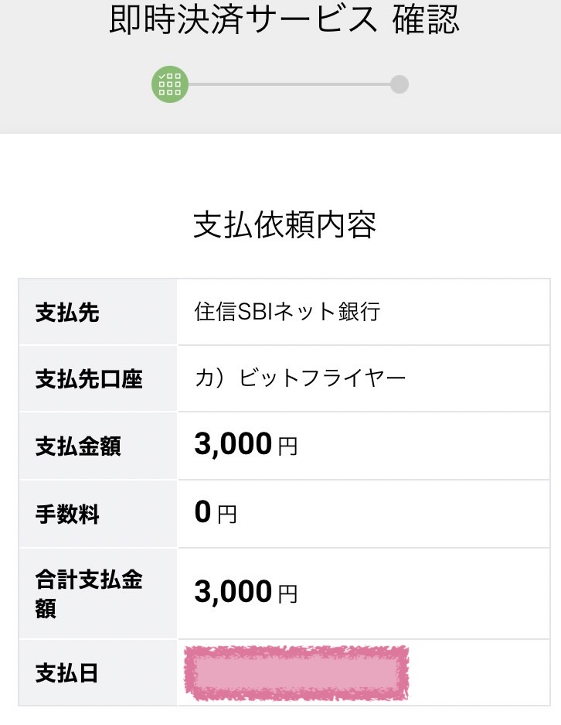
Task: Click カ）ビットフライヤー account name
Action: click(x=300, y=378)
